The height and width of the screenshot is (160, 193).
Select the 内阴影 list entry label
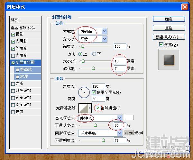[21, 41]
